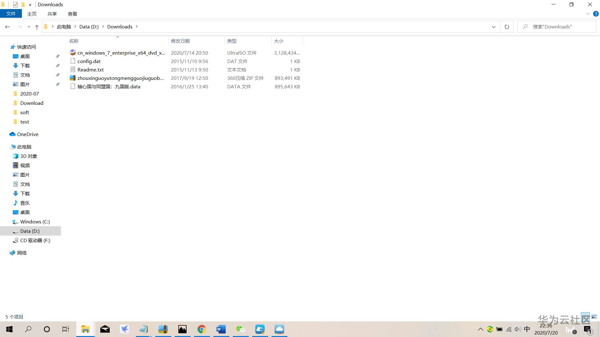
Task: Switch to details view in status bar
Action: pos(585,317)
